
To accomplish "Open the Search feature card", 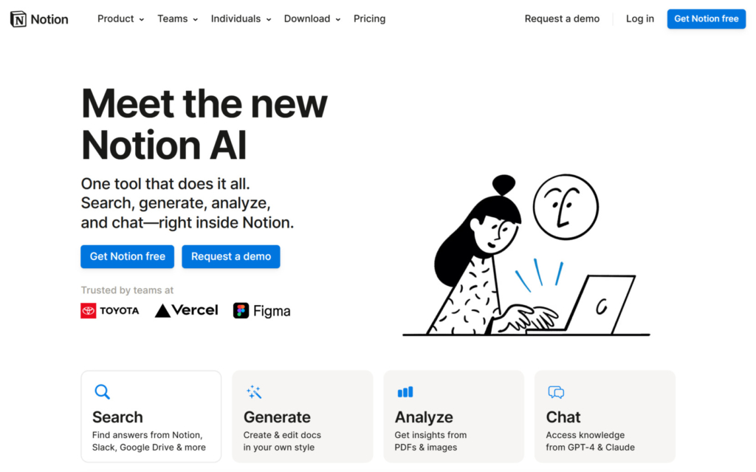I will [x=151, y=416].
